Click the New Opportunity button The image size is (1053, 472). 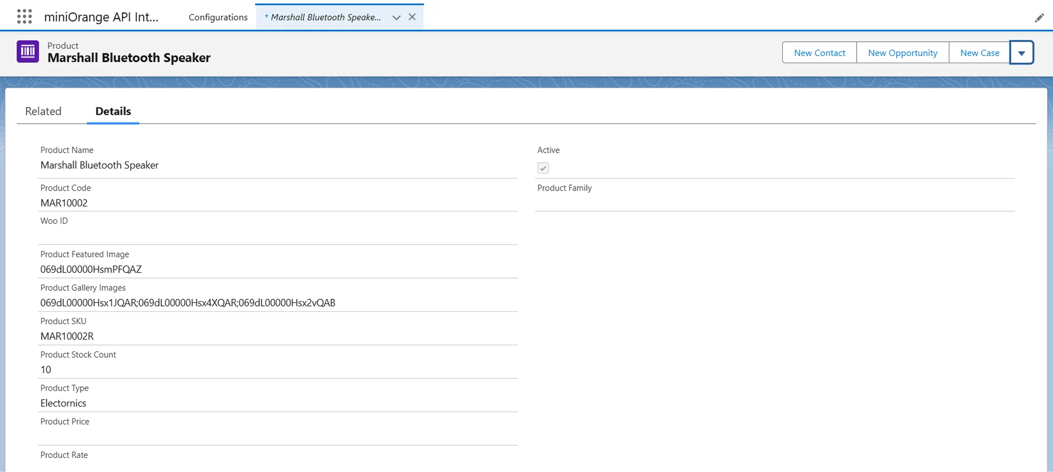coord(902,53)
